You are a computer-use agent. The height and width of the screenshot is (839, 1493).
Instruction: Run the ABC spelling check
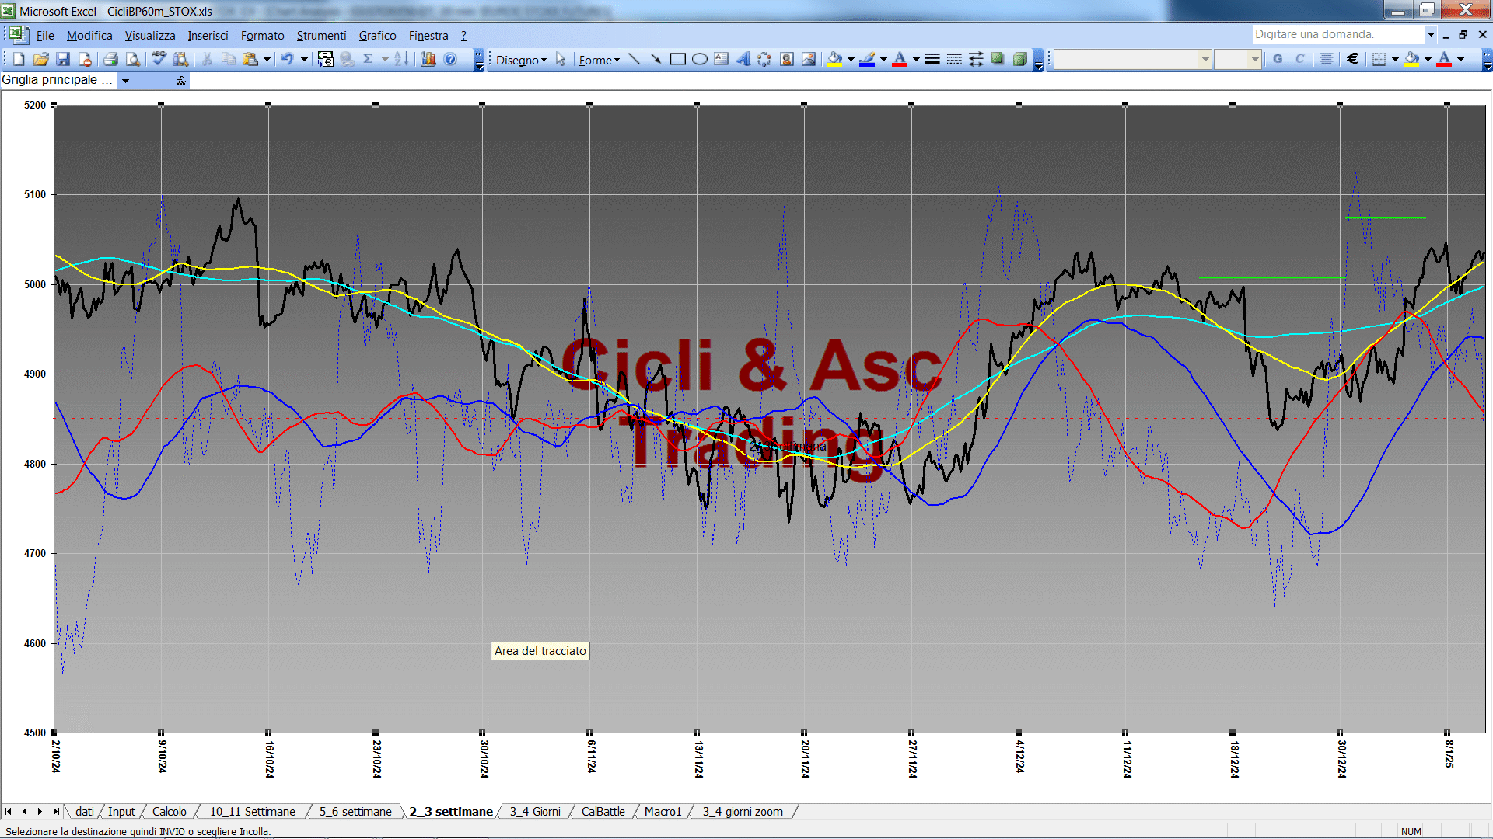pos(159,59)
